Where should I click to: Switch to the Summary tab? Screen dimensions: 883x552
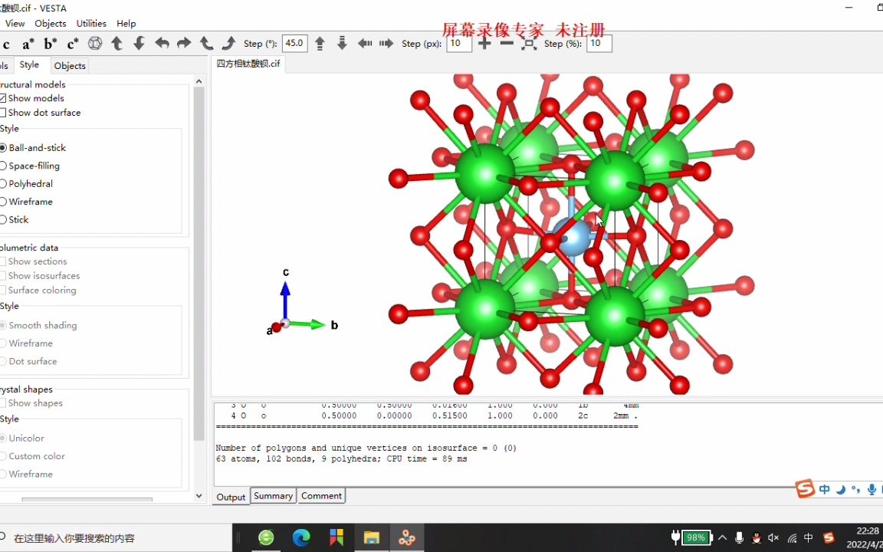[x=273, y=496]
